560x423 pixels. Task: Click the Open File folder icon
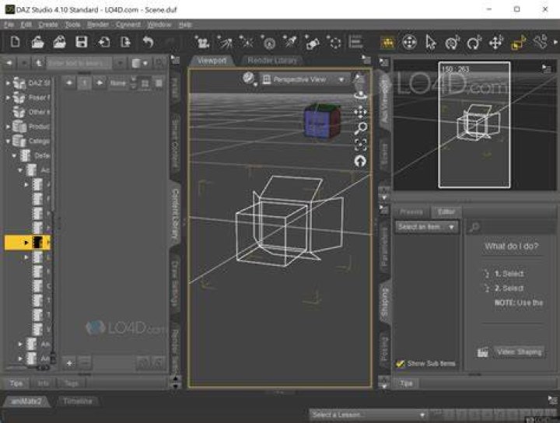(x=37, y=42)
